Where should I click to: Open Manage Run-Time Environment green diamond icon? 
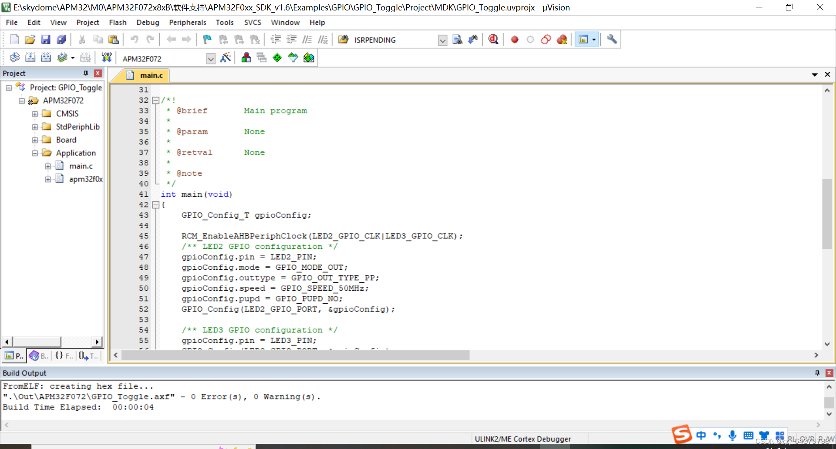point(277,58)
